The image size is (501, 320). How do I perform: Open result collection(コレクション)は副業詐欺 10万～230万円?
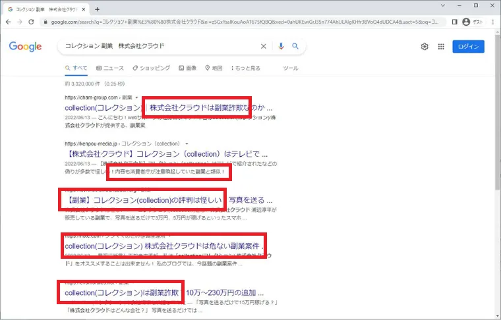(x=164, y=293)
